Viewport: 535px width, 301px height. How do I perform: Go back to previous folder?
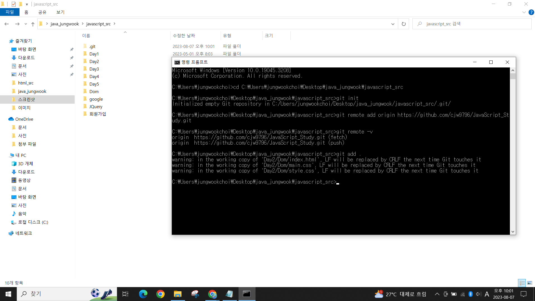7,24
